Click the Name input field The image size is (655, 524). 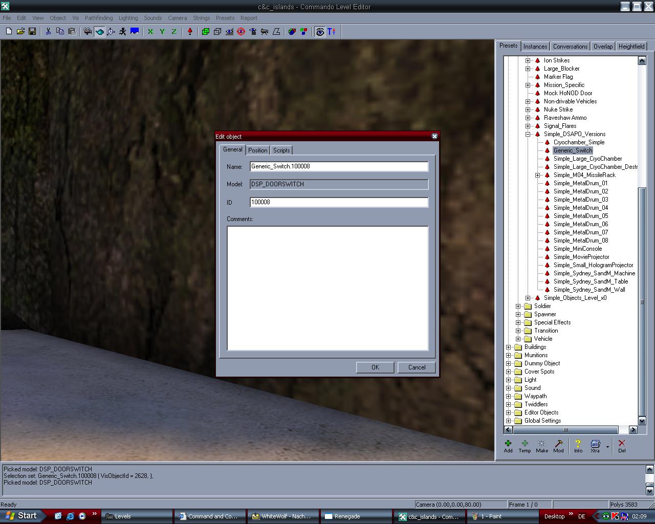click(339, 166)
